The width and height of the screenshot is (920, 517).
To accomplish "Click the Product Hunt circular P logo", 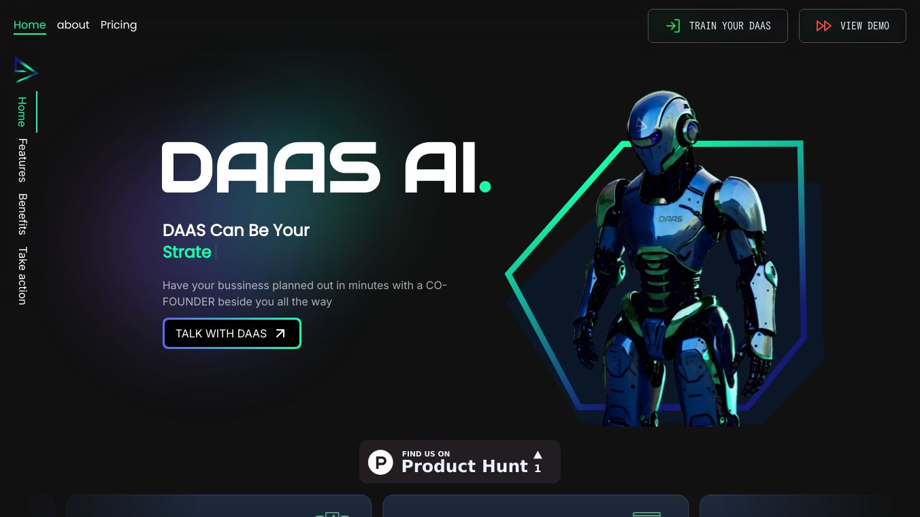I will click(x=380, y=462).
